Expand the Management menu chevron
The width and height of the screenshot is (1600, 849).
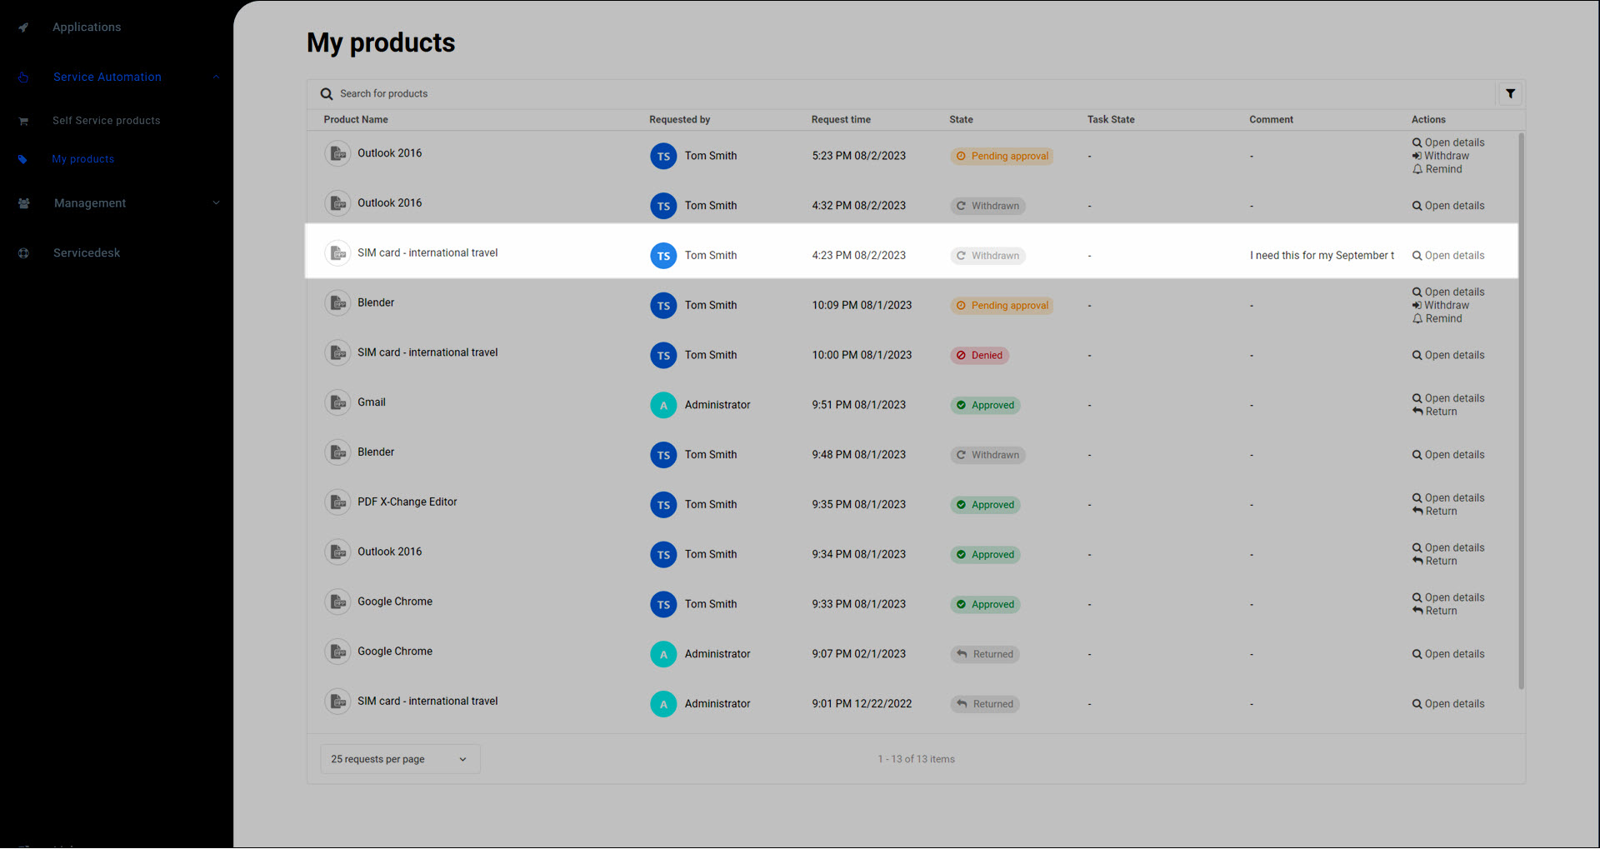point(216,203)
